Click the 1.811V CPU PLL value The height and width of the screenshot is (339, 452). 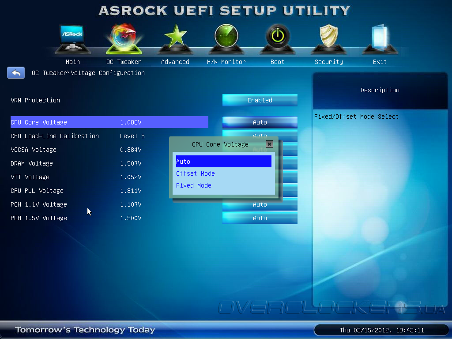[x=131, y=191]
